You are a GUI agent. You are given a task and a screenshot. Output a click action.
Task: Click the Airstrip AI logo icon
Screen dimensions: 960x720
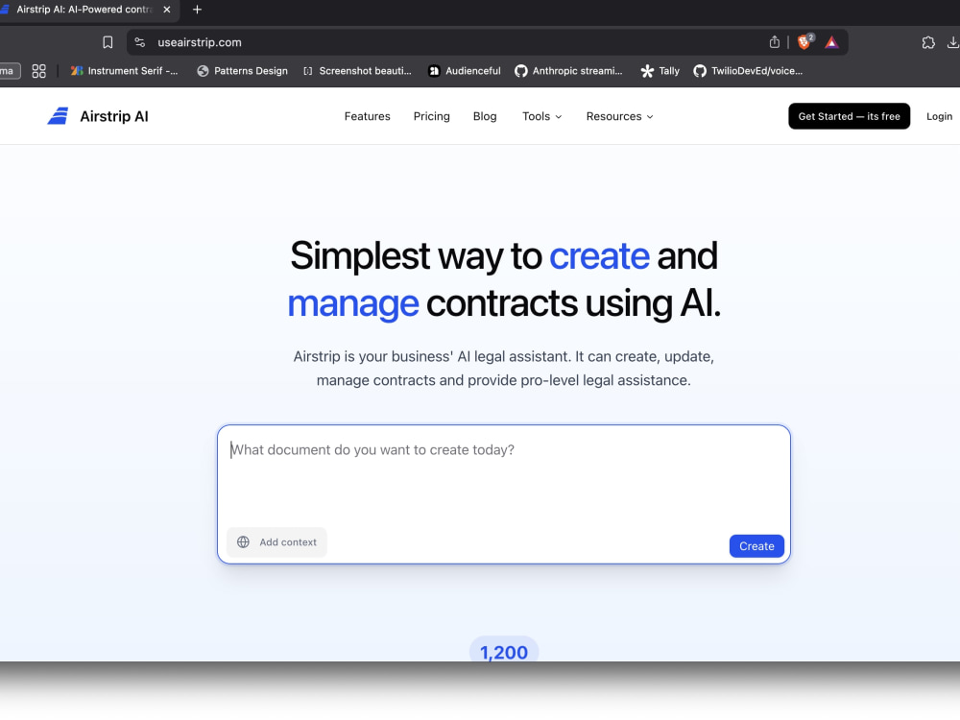tap(58, 116)
